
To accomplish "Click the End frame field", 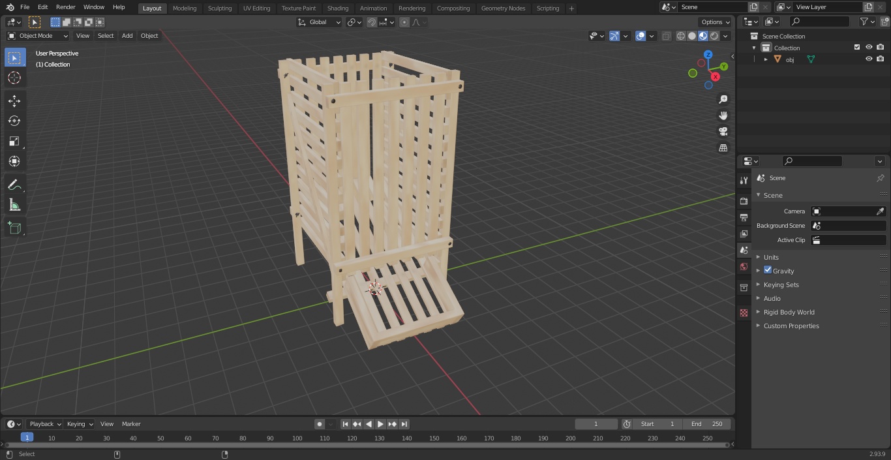I will click(706, 424).
